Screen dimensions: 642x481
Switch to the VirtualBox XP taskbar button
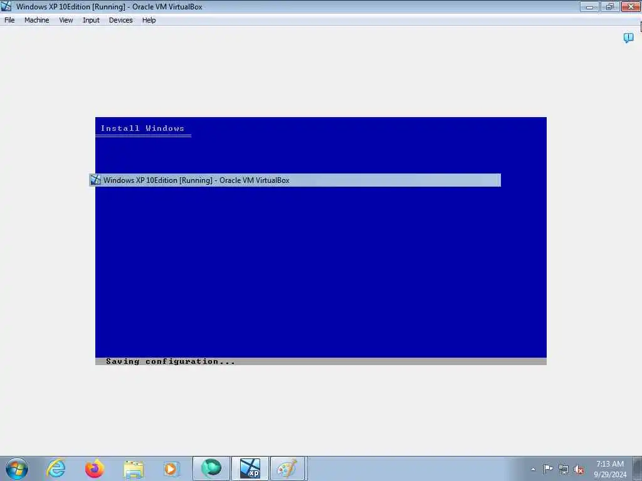250,468
